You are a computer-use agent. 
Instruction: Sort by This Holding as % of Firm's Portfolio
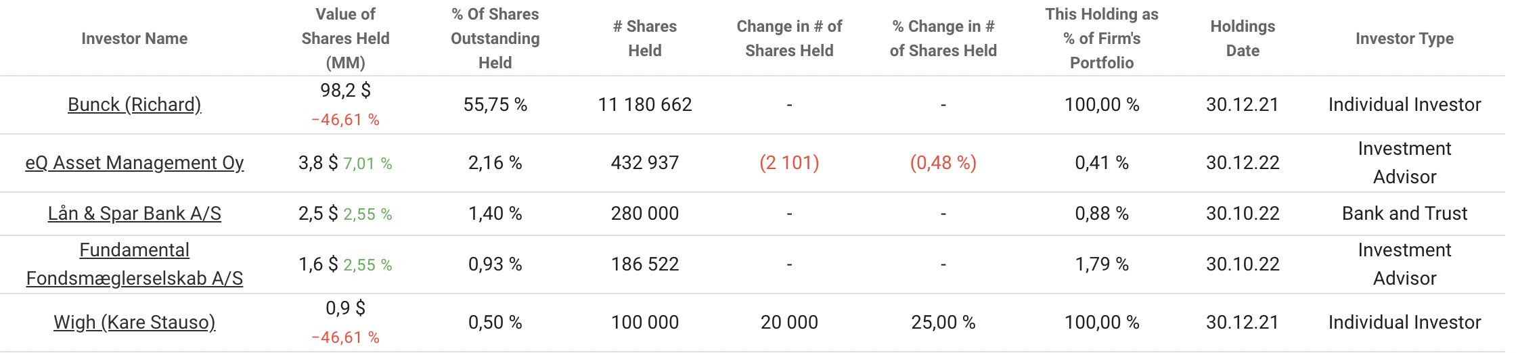pyautogui.click(x=1101, y=39)
